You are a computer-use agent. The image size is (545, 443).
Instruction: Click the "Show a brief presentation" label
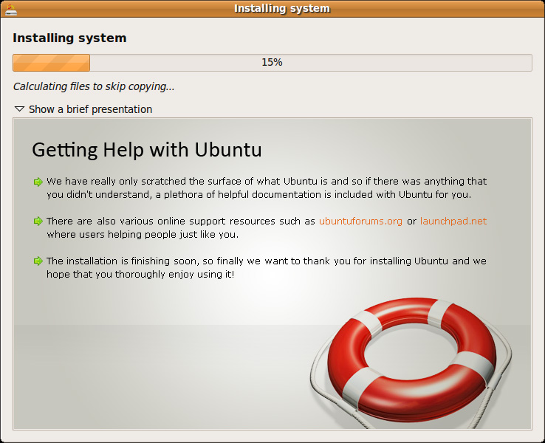click(x=90, y=109)
